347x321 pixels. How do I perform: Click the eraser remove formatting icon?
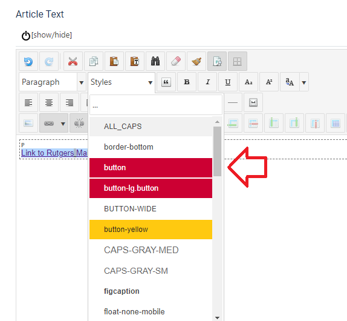pyautogui.click(x=176, y=61)
